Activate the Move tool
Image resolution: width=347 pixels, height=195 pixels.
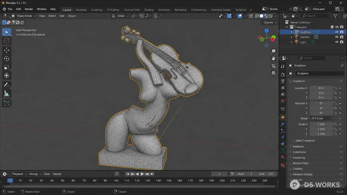7,50
